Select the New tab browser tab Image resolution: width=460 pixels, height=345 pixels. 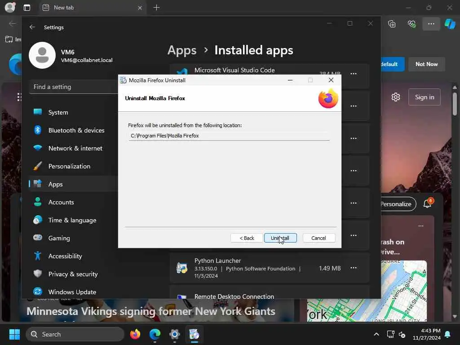(x=93, y=8)
